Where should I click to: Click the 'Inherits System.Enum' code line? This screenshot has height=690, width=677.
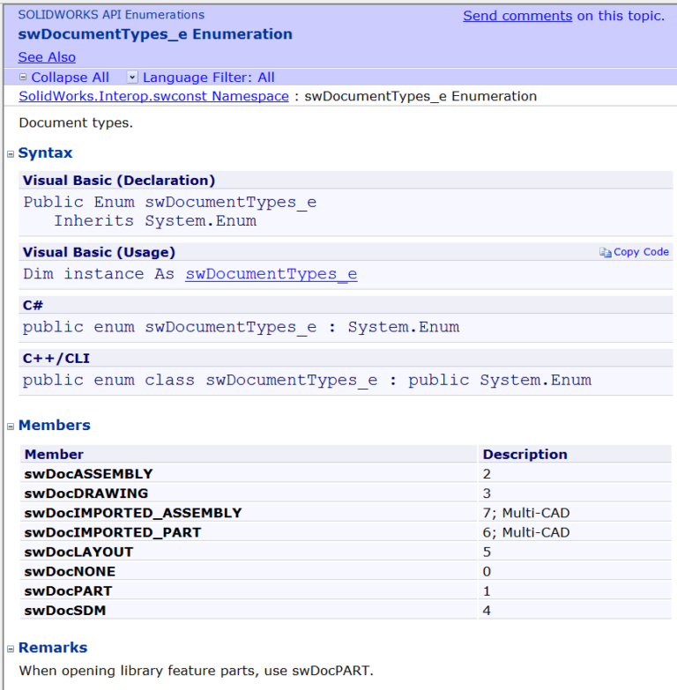pyautogui.click(x=155, y=221)
